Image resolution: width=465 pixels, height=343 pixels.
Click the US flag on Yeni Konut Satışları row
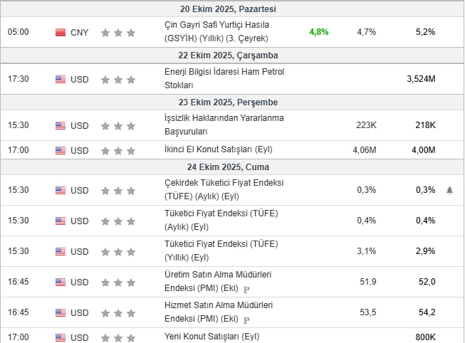(x=61, y=337)
